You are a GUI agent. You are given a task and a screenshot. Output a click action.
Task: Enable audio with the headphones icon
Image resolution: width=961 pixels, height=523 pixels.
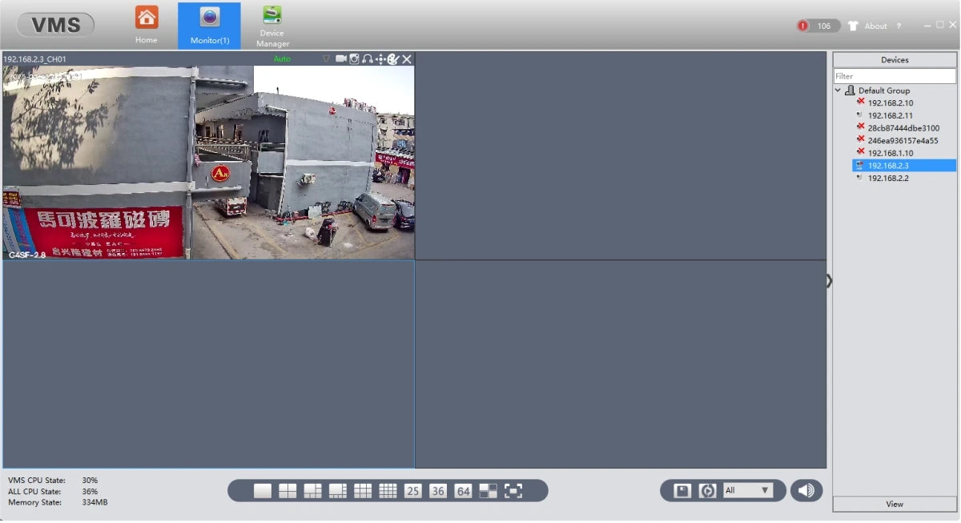click(x=367, y=59)
